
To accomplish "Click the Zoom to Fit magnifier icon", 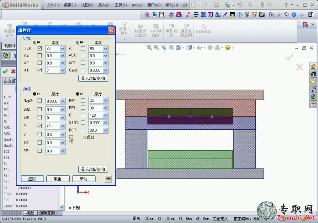I will 149,48.
